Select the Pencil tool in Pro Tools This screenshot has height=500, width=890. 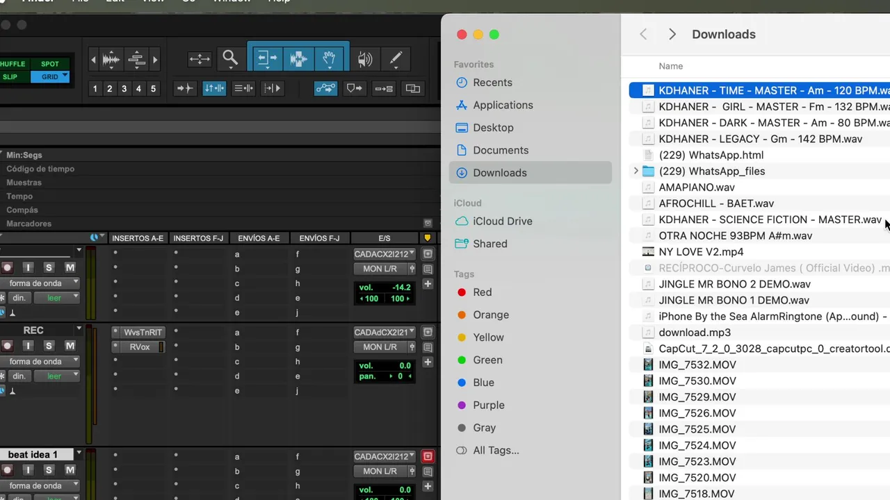tap(396, 59)
